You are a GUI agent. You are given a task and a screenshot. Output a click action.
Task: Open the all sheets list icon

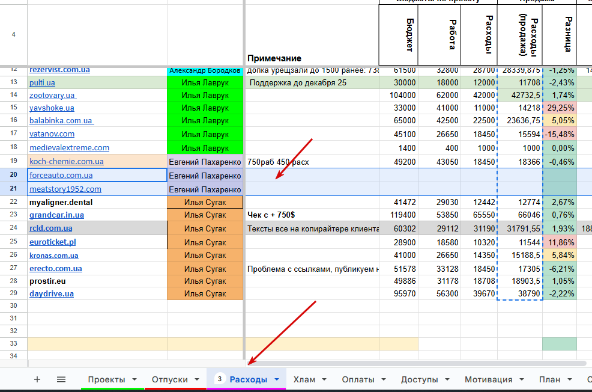[61, 379]
